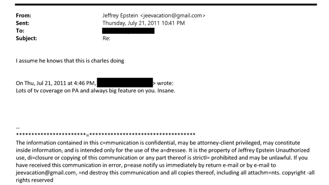The image size is (329, 185).
Task: Click the "Re:" subject text
Action: [107, 38]
